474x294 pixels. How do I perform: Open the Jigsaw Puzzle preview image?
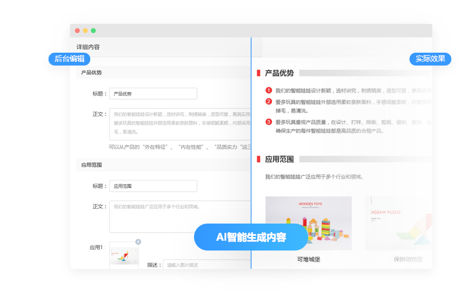click(x=398, y=223)
